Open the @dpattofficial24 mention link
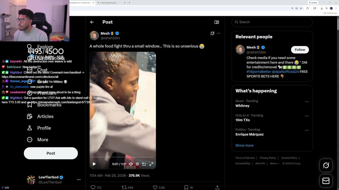Image resolution: width=339 pixels, height=190 pixels. [x=285, y=72]
